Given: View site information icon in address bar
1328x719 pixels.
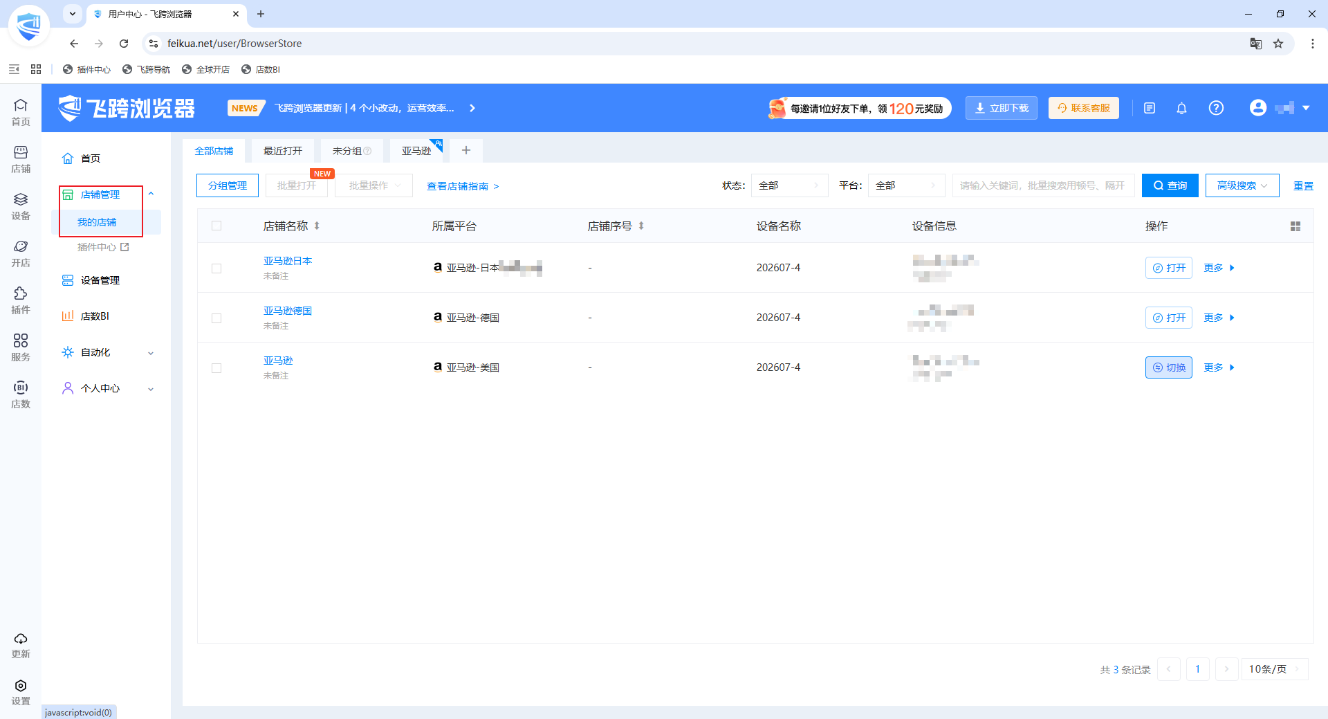Looking at the screenshot, I should (x=154, y=44).
